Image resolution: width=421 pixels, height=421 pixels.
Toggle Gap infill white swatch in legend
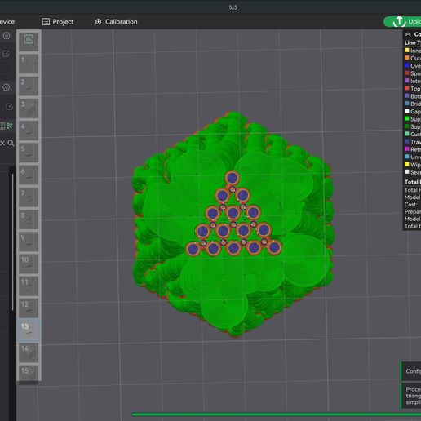407,111
